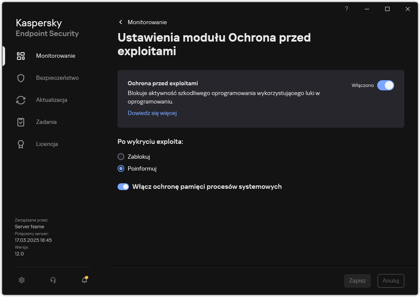Cancel changes using the Anuluj button
The image size is (420, 297).
[390, 280]
